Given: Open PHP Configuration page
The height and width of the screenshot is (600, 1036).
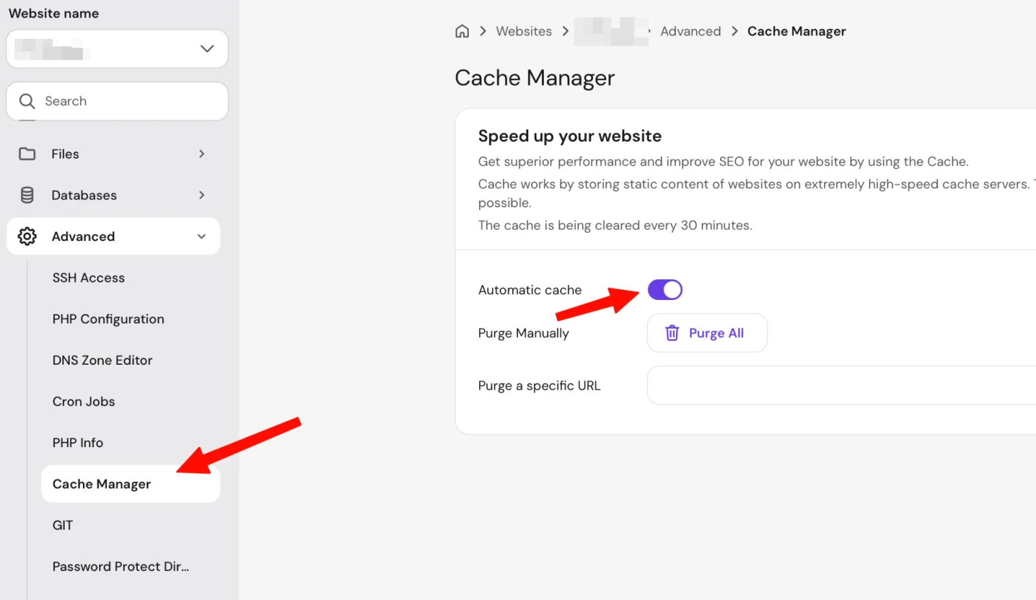Looking at the screenshot, I should (x=108, y=319).
